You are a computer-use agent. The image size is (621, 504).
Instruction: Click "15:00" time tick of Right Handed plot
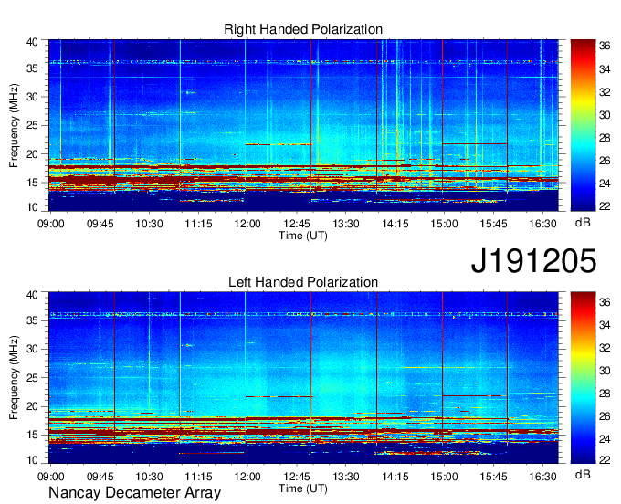(x=445, y=224)
